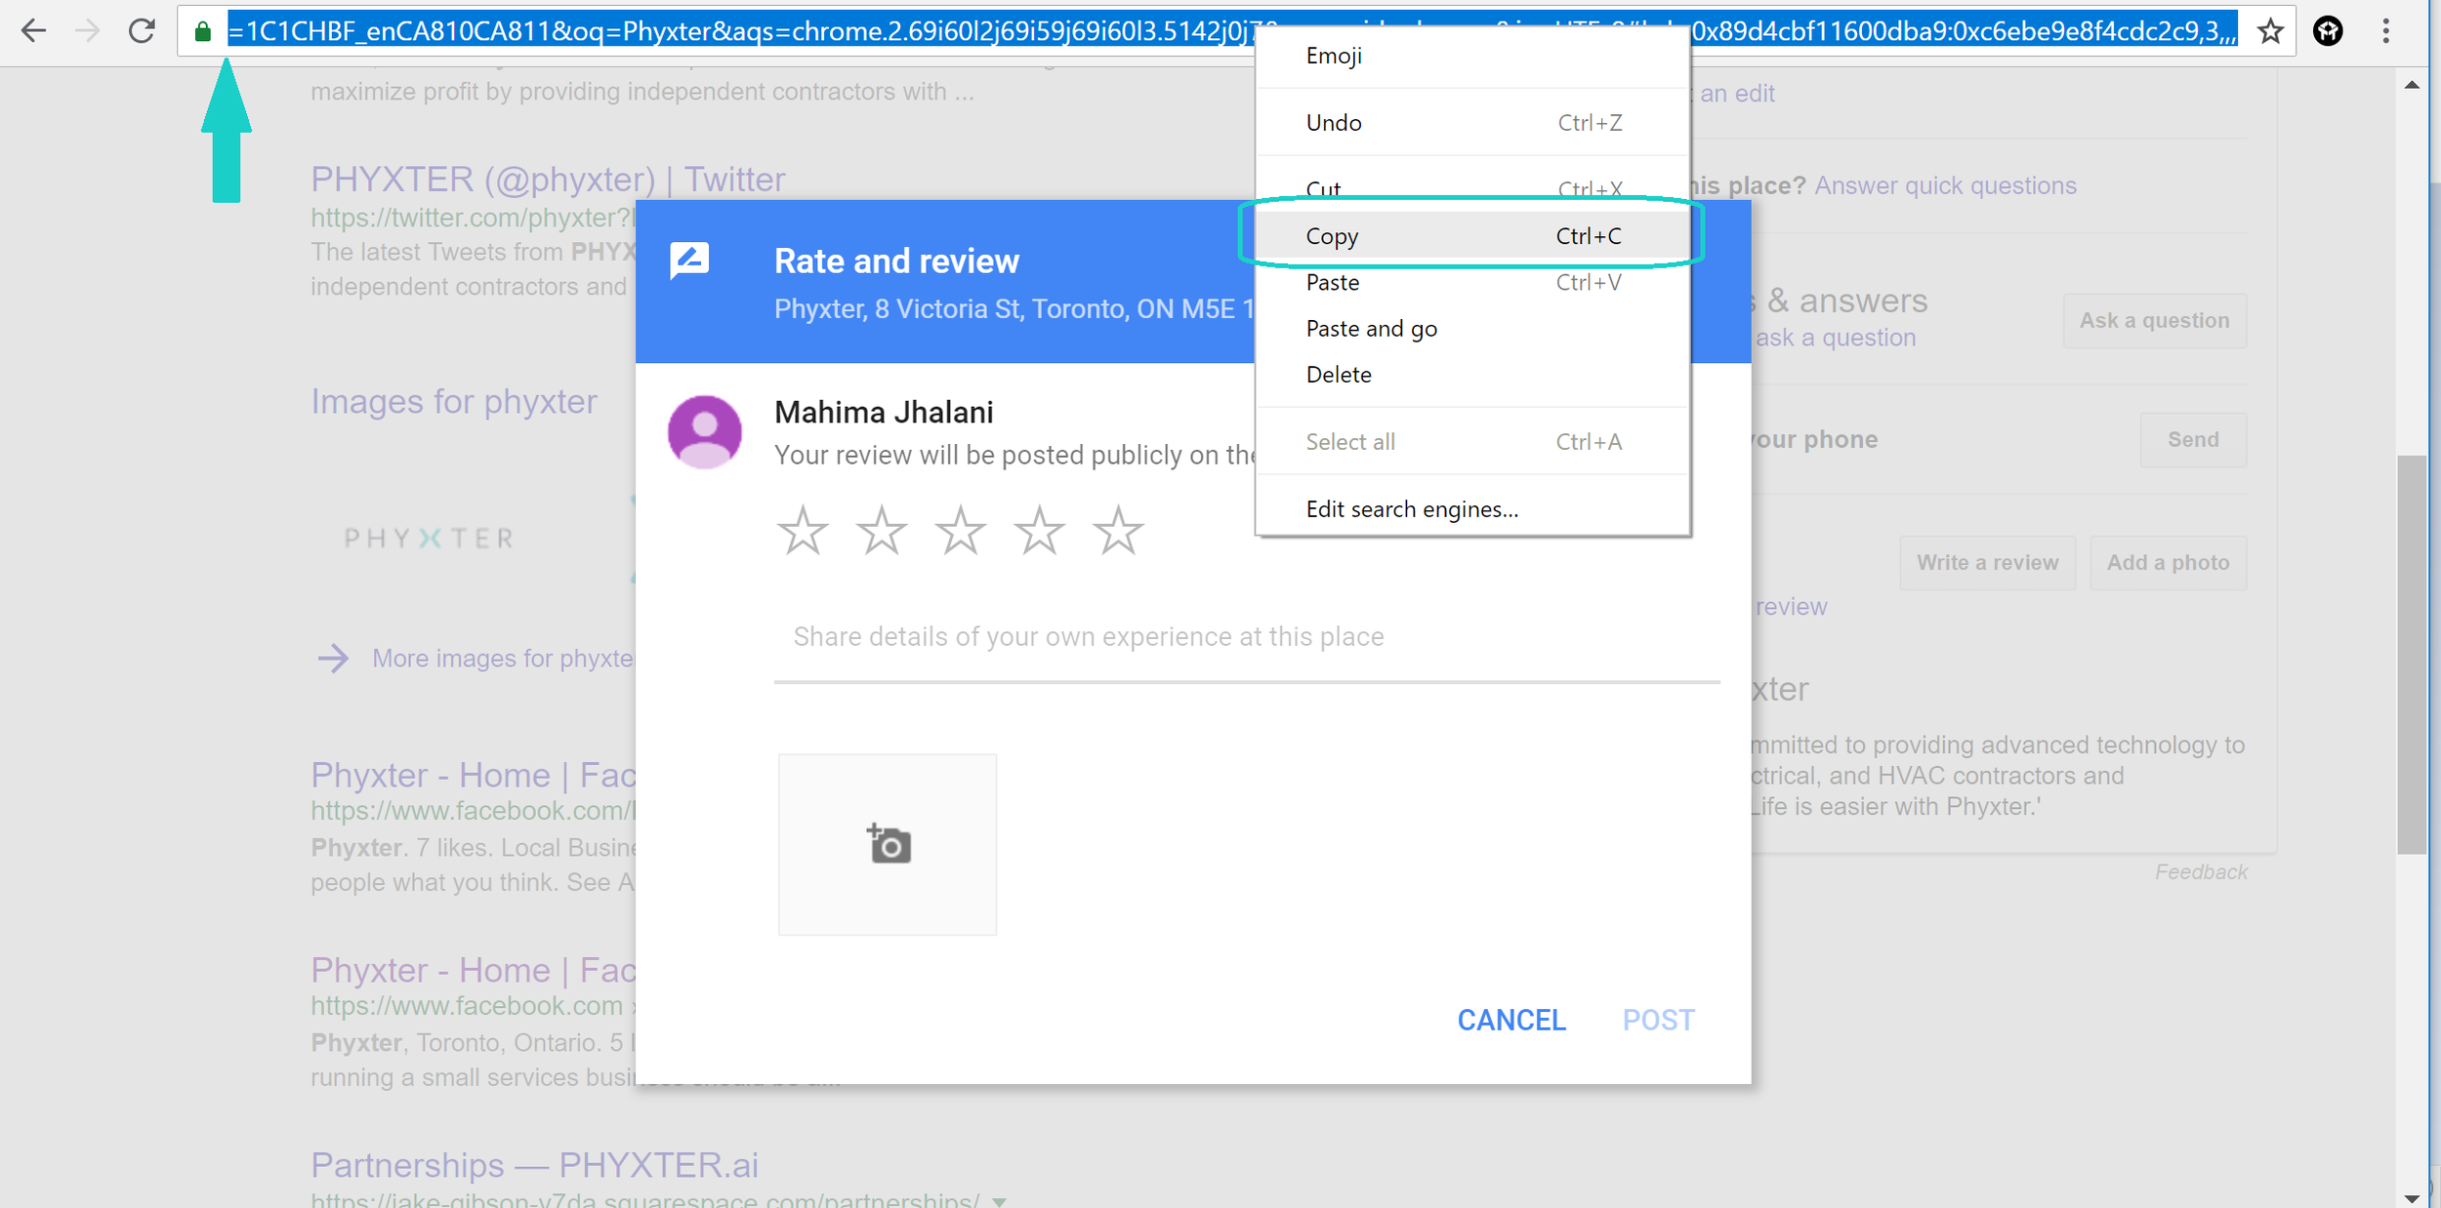Click Answer quick questions link

click(x=1945, y=185)
